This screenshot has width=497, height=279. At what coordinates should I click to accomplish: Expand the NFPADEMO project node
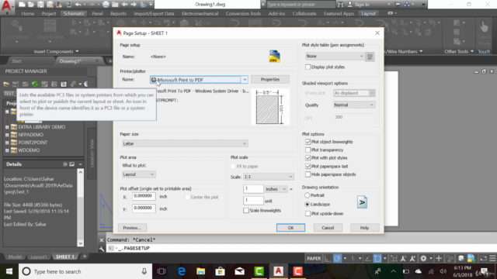click(x=7, y=135)
